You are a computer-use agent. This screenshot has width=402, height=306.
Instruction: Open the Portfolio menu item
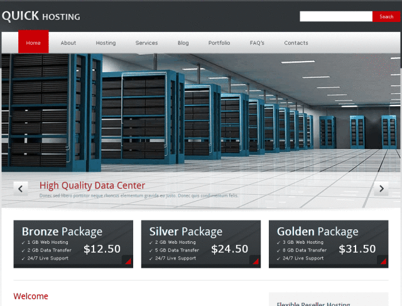click(219, 43)
